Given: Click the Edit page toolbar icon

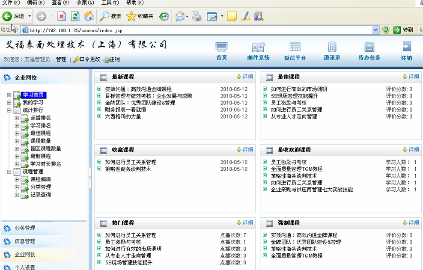Looking at the screenshot, I should 212,16.
